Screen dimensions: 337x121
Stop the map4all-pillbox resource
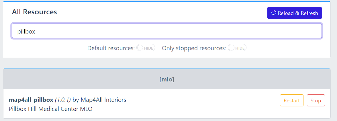coord(316,100)
